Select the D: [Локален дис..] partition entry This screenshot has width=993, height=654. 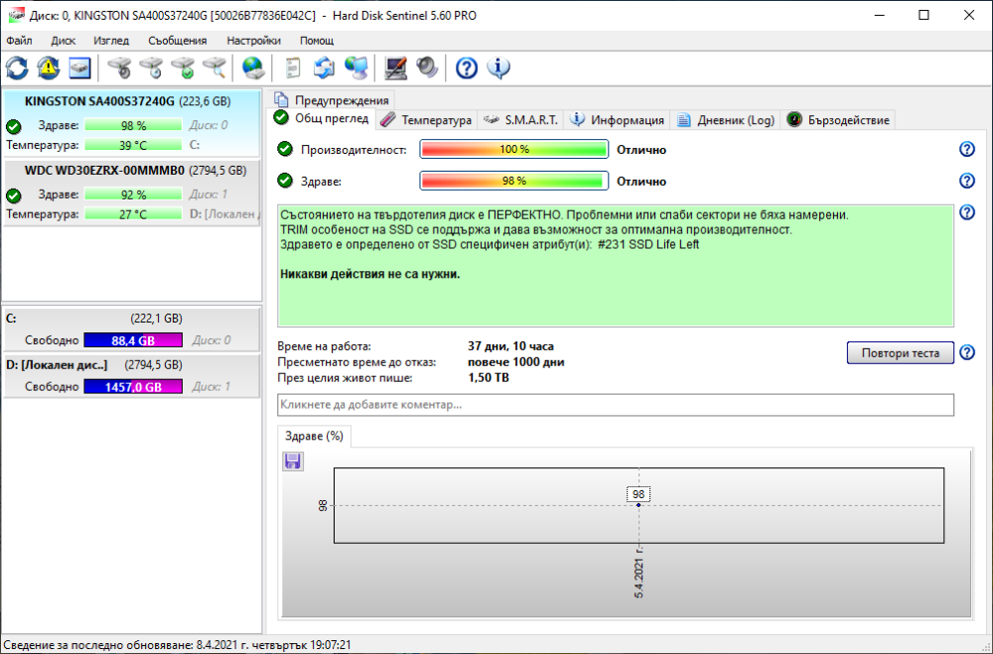(131, 375)
